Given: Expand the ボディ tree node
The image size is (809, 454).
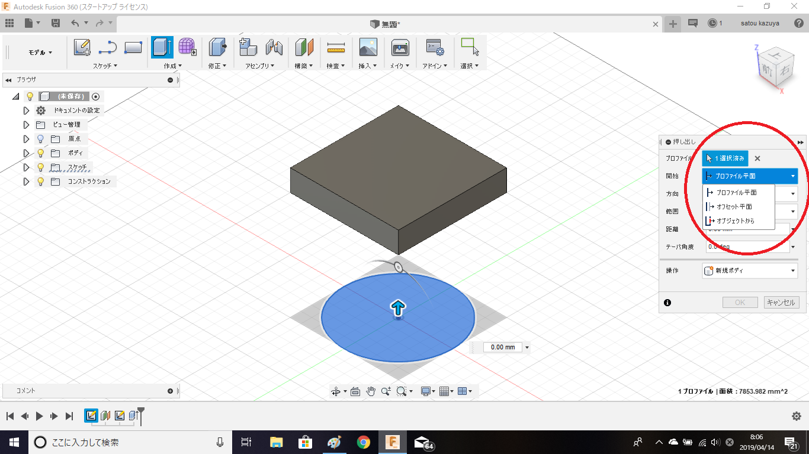Looking at the screenshot, I should pos(26,153).
